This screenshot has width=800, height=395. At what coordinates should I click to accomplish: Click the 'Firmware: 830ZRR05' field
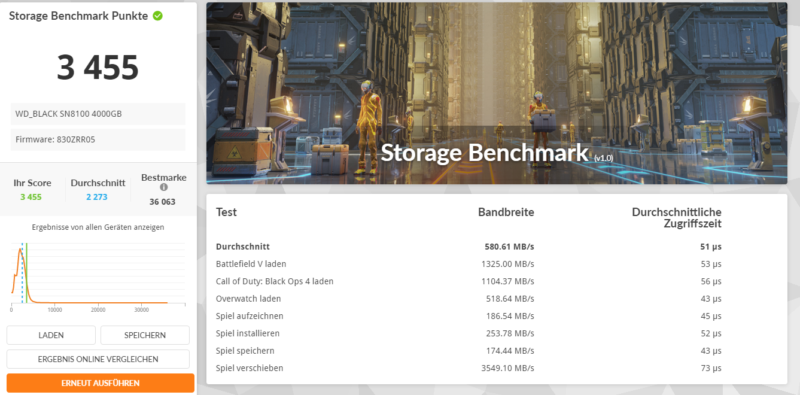pyautogui.click(x=98, y=139)
